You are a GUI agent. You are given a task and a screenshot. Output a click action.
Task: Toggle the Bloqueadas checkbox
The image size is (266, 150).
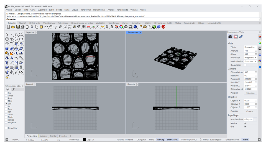point(245,65)
